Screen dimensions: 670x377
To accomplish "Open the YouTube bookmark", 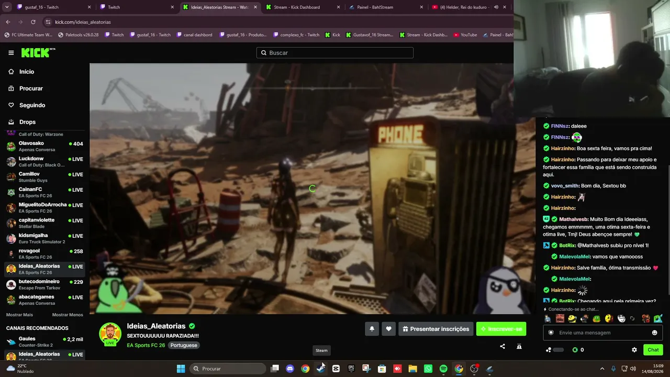I will coord(465,35).
